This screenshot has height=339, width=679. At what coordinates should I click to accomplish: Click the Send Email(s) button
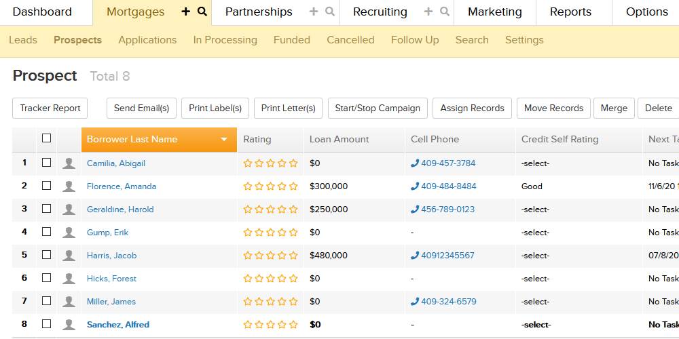coord(142,108)
